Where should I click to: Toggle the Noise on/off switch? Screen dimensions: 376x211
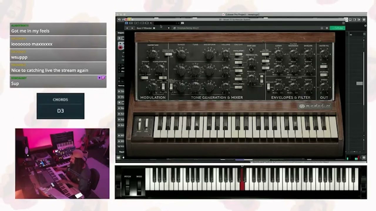click(x=239, y=79)
